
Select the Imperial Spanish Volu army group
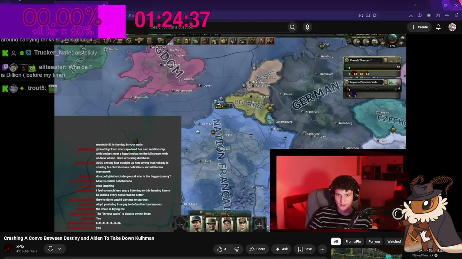[x=372, y=85]
